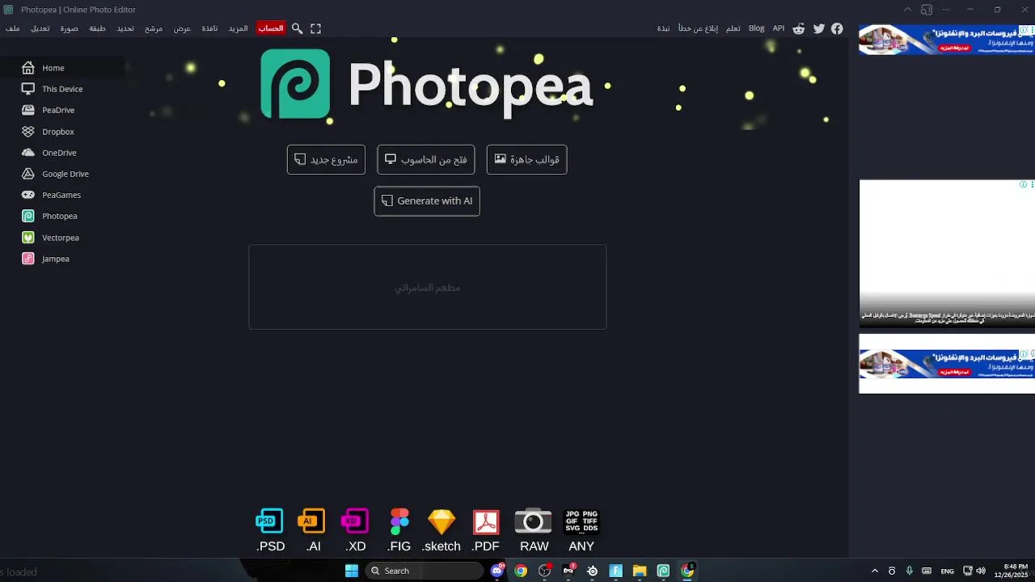
Task: Open the صورة (Image) menu
Action: 69,28
